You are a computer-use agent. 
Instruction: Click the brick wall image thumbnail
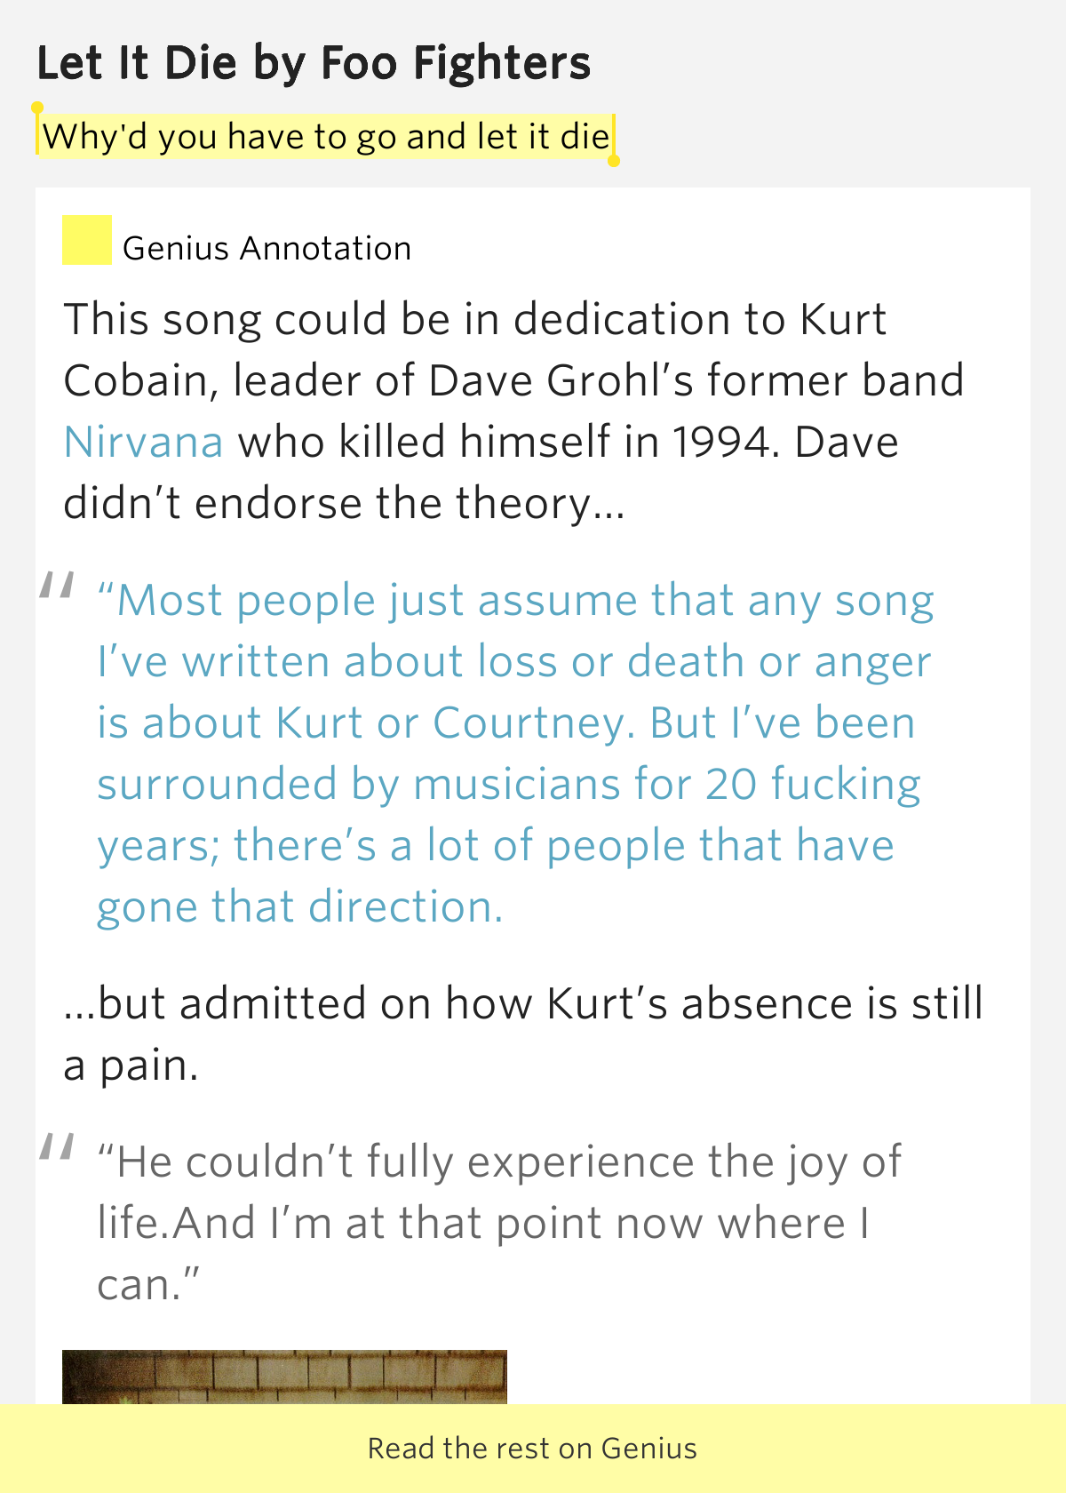point(284,1377)
